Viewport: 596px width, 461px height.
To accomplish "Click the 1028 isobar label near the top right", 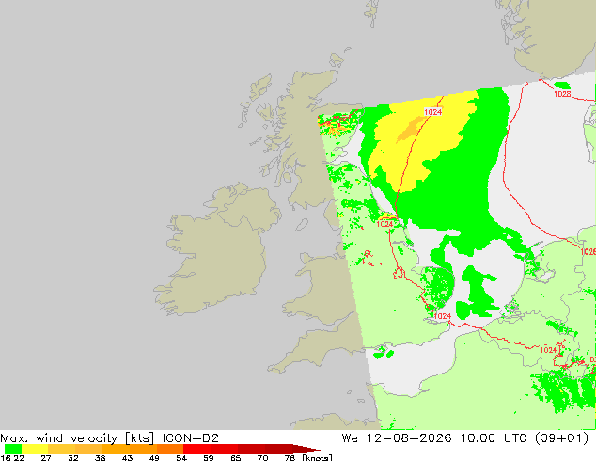I will click(562, 94).
